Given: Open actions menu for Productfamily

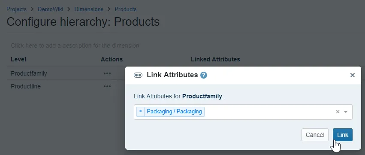Looking at the screenshot, I should 107,73.
